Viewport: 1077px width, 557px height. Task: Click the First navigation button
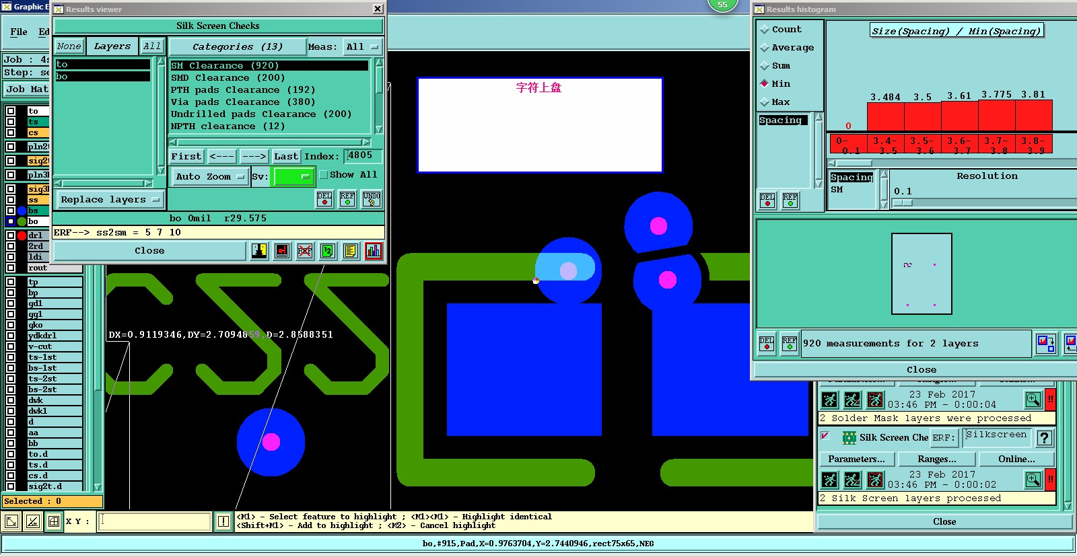(186, 156)
